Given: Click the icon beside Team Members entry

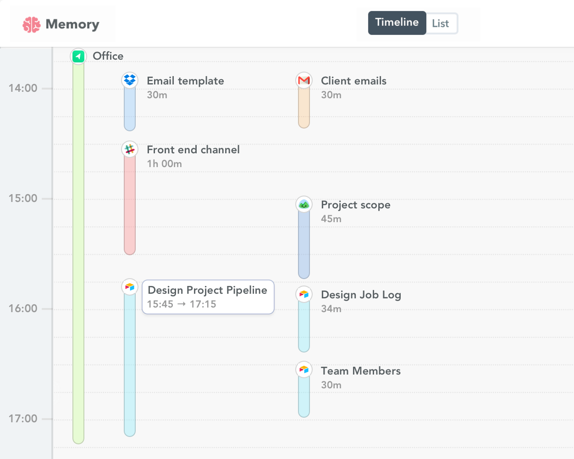Looking at the screenshot, I should [x=304, y=370].
